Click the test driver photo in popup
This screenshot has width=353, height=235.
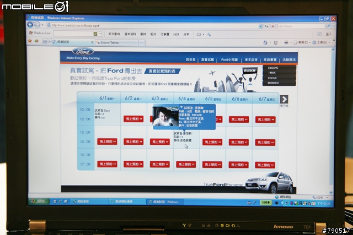[x=165, y=116]
